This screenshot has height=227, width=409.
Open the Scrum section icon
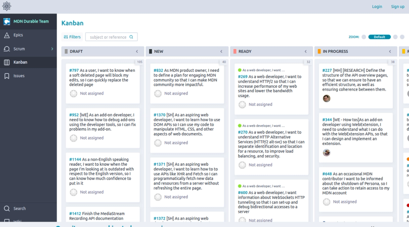coord(7,49)
